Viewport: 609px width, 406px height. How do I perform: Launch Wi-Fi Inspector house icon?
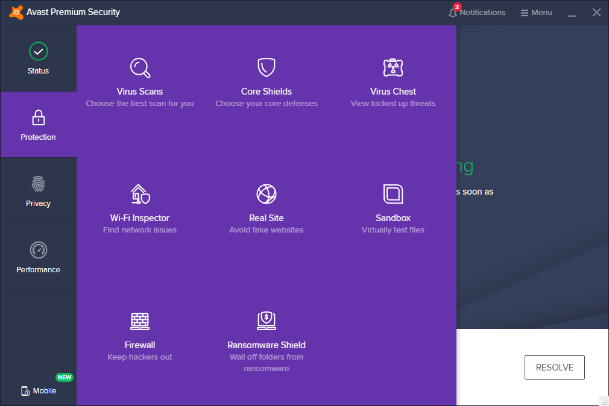[x=140, y=194]
